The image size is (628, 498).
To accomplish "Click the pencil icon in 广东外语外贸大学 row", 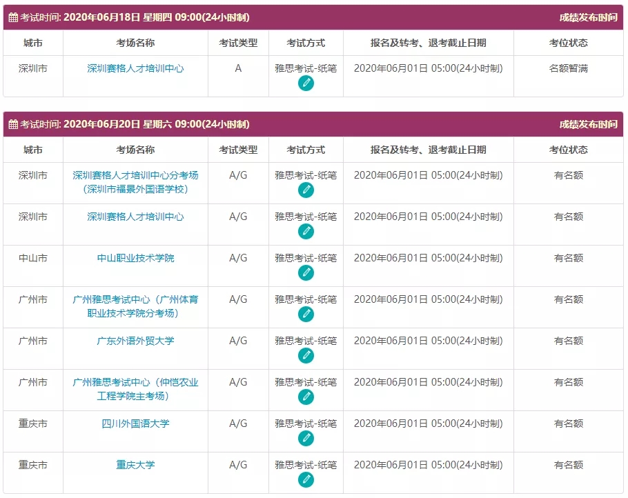I will (x=306, y=356).
